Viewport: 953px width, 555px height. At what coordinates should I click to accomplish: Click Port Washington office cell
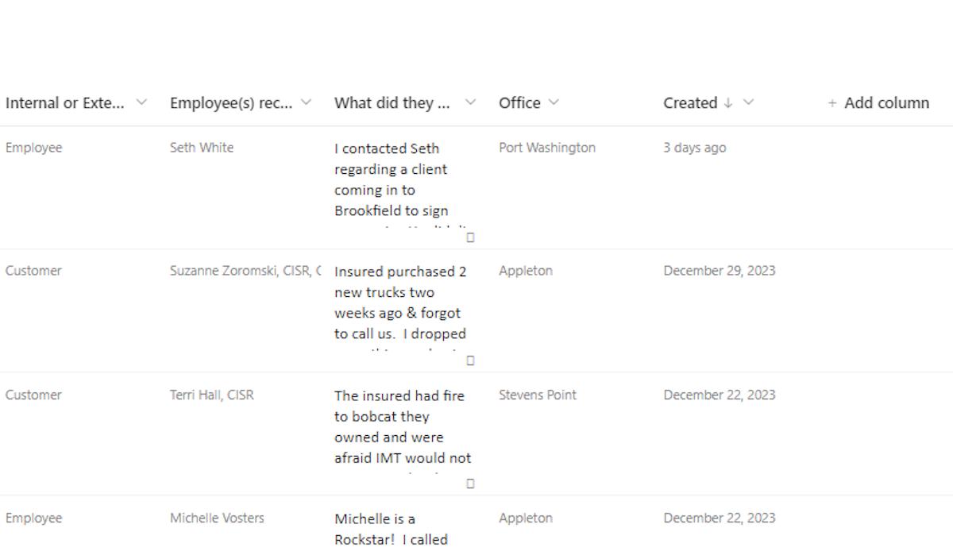coord(547,148)
